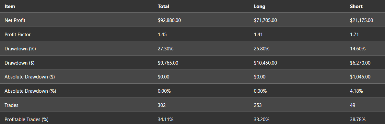Click short net profit $21,175.00 value
This screenshot has width=385, height=124.
pos(361,20)
